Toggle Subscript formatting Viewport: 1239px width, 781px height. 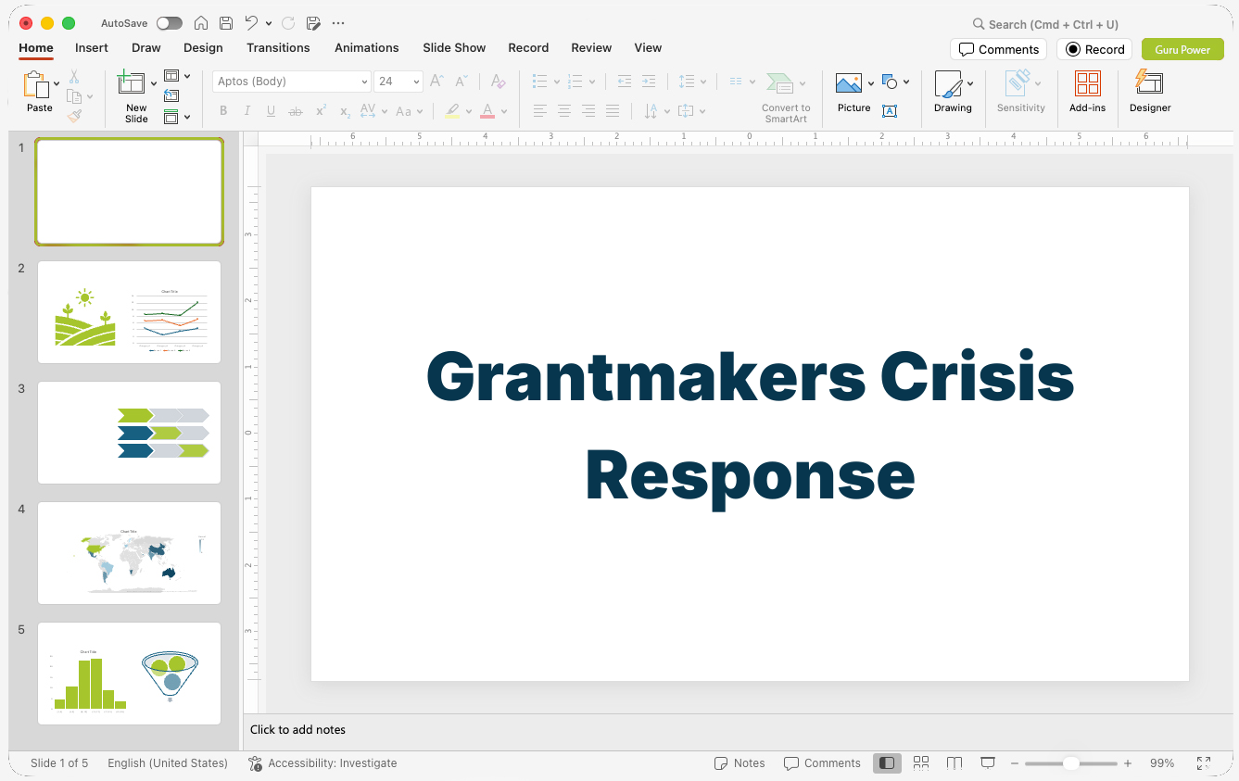(x=345, y=111)
